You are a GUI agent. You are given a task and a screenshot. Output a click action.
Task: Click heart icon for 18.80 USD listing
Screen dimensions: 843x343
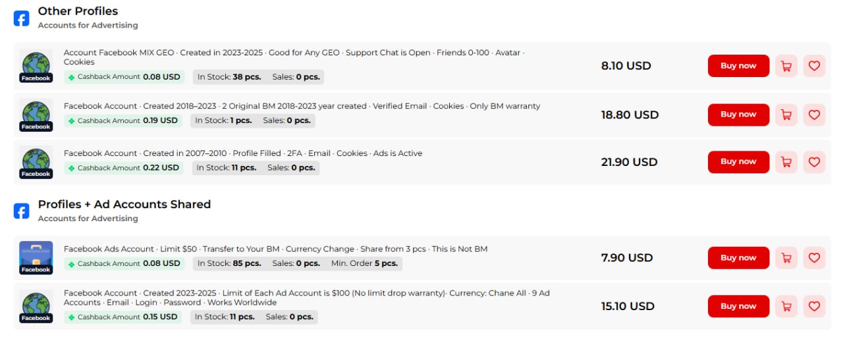tap(814, 115)
